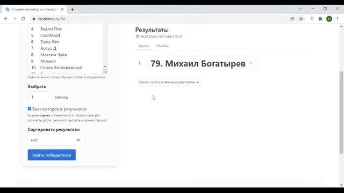Click the page vertical scrollbar thumb
This screenshot has width=344, height=193.
pos(341,113)
